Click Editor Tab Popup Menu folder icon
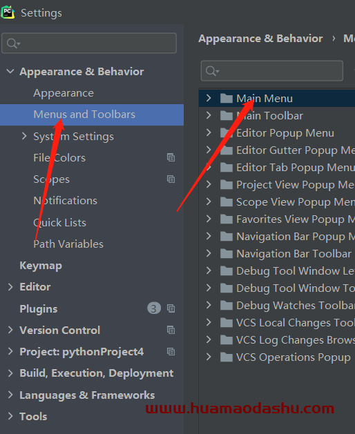The image size is (355, 434). point(227,167)
